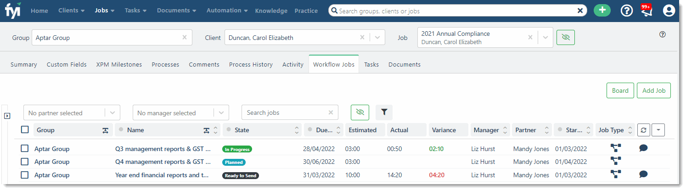Screen dimensions: 686x191
Task: Switch to the job's Documents tab
Action: [405, 64]
